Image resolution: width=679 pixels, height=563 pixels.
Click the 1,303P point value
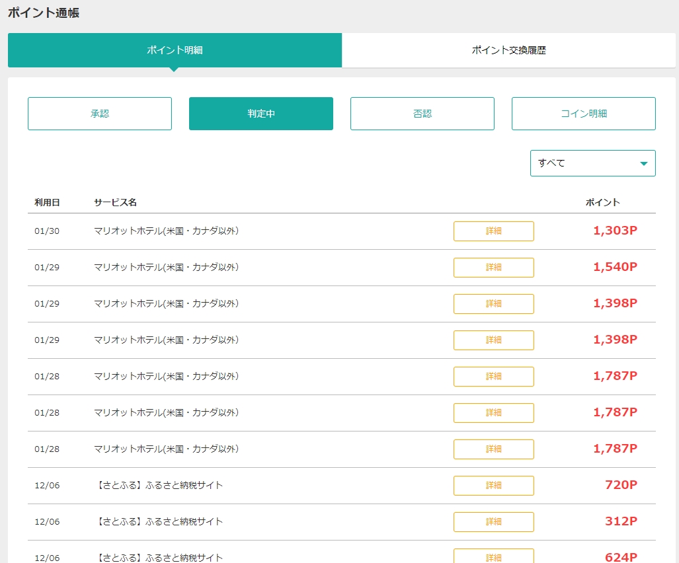point(615,231)
